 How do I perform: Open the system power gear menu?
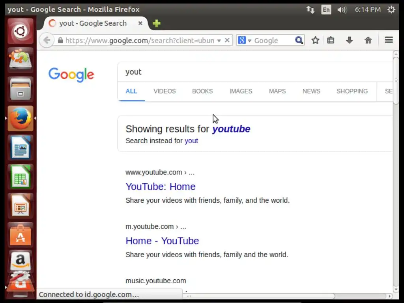391,9
